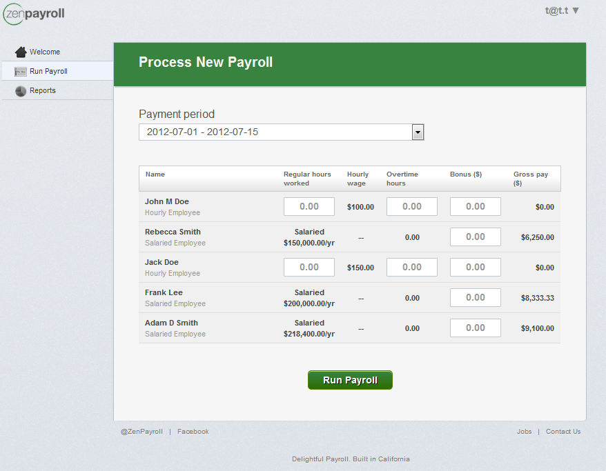Image resolution: width=606 pixels, height=471 pixels.
Task: Open the Facebook footer link
Action: (193, 432)
